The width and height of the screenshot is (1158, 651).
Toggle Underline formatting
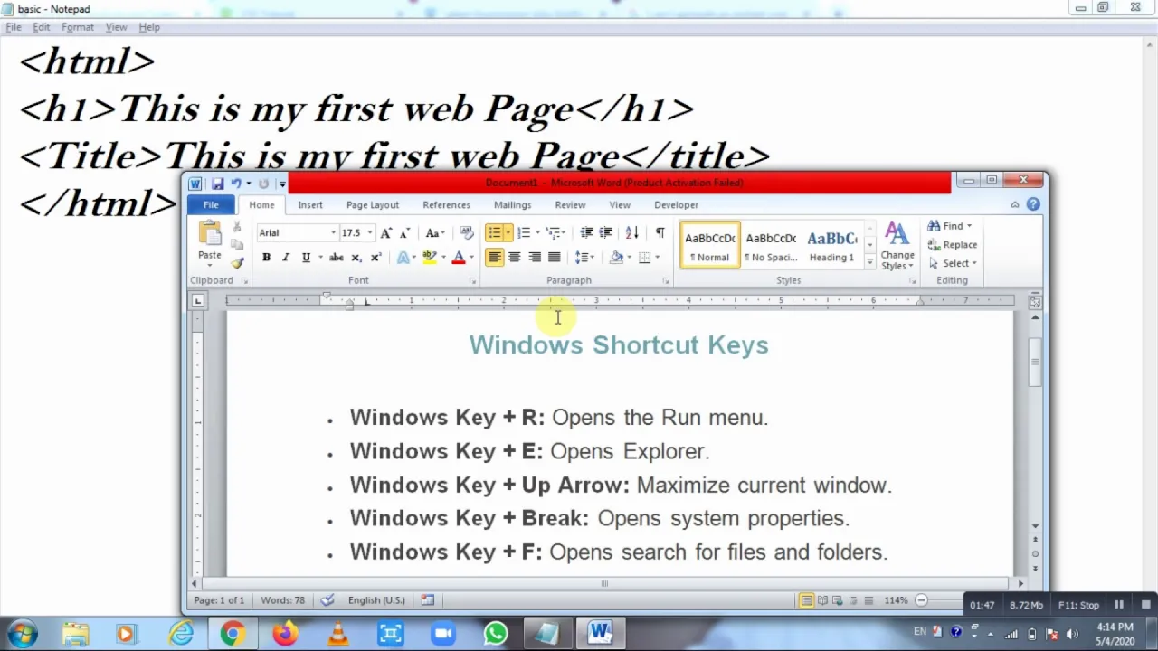[x=306, y=258]
